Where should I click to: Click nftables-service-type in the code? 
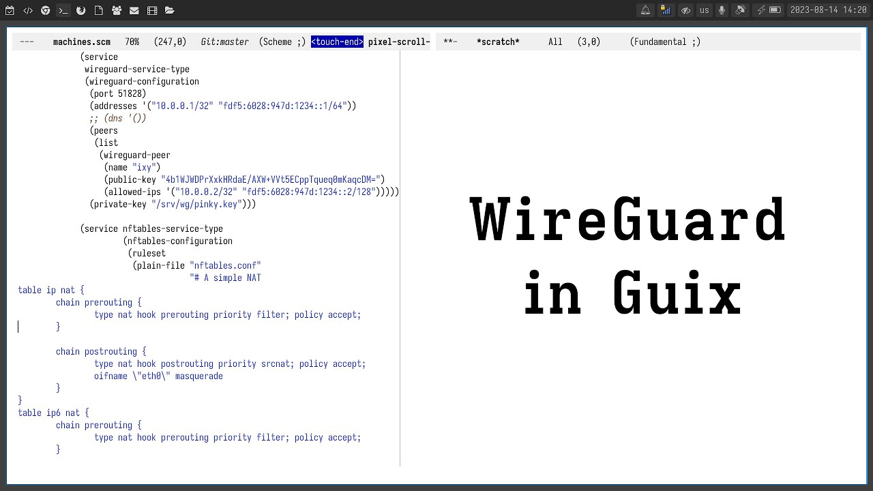click(x=173, y=228)
